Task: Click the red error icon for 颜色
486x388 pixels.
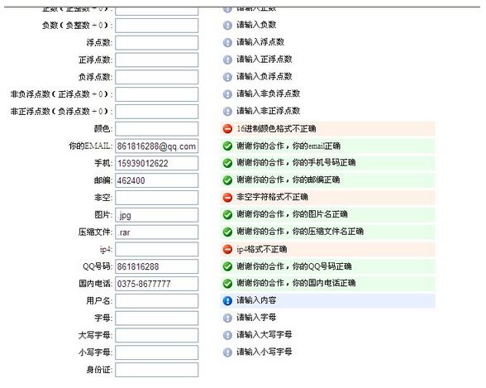Action: click(x=227, y=129)
